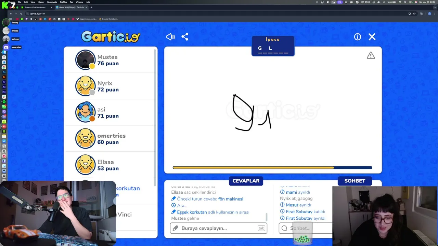Click the İpucu hint box

(273, 46)
